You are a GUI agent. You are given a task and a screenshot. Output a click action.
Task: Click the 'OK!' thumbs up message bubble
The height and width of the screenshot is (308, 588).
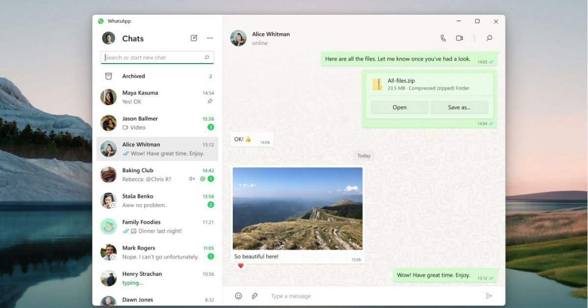click(x=252, y=140)
